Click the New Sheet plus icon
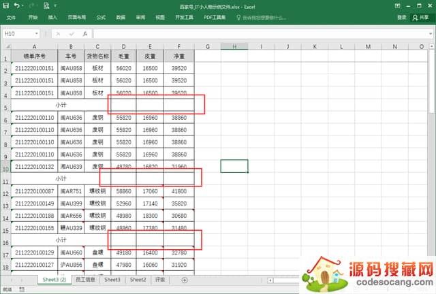Viewport: 436px width, 294px height. [185, 280]
